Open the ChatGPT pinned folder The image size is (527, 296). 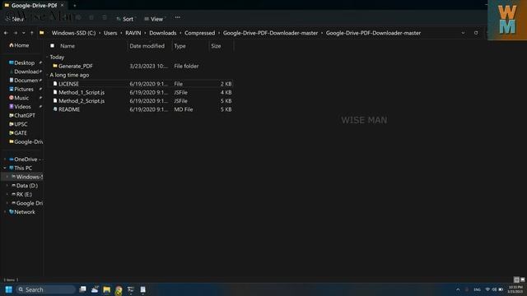tap(22, 115)
